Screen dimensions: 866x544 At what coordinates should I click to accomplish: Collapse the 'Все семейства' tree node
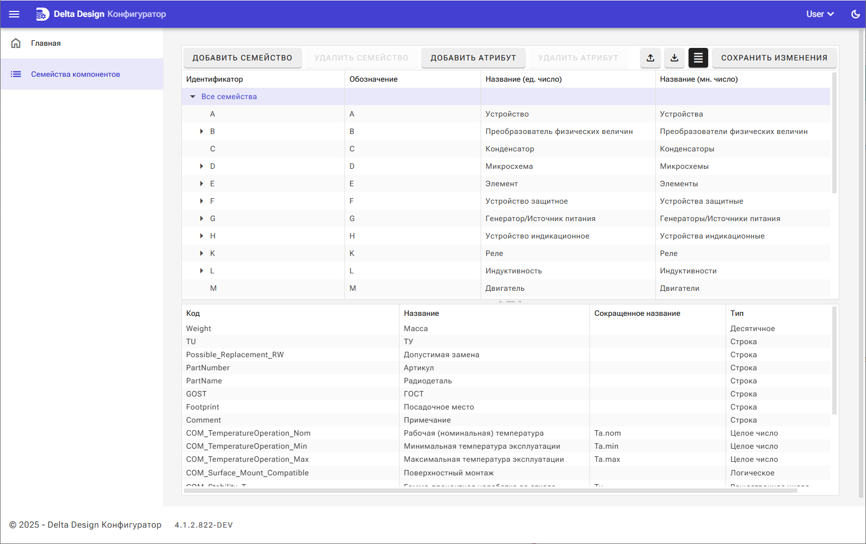[x=193, y=96]
